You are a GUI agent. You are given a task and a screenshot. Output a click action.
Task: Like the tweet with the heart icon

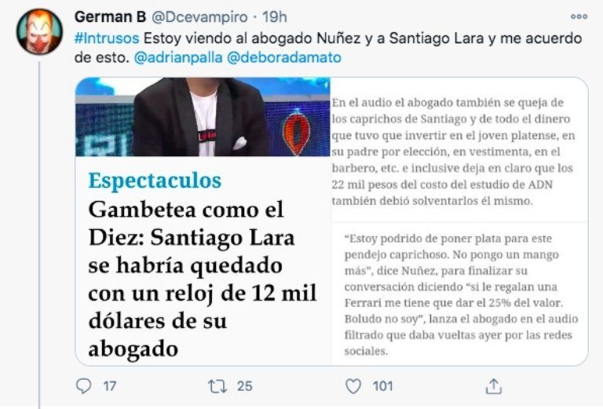(x=353, y=386)
